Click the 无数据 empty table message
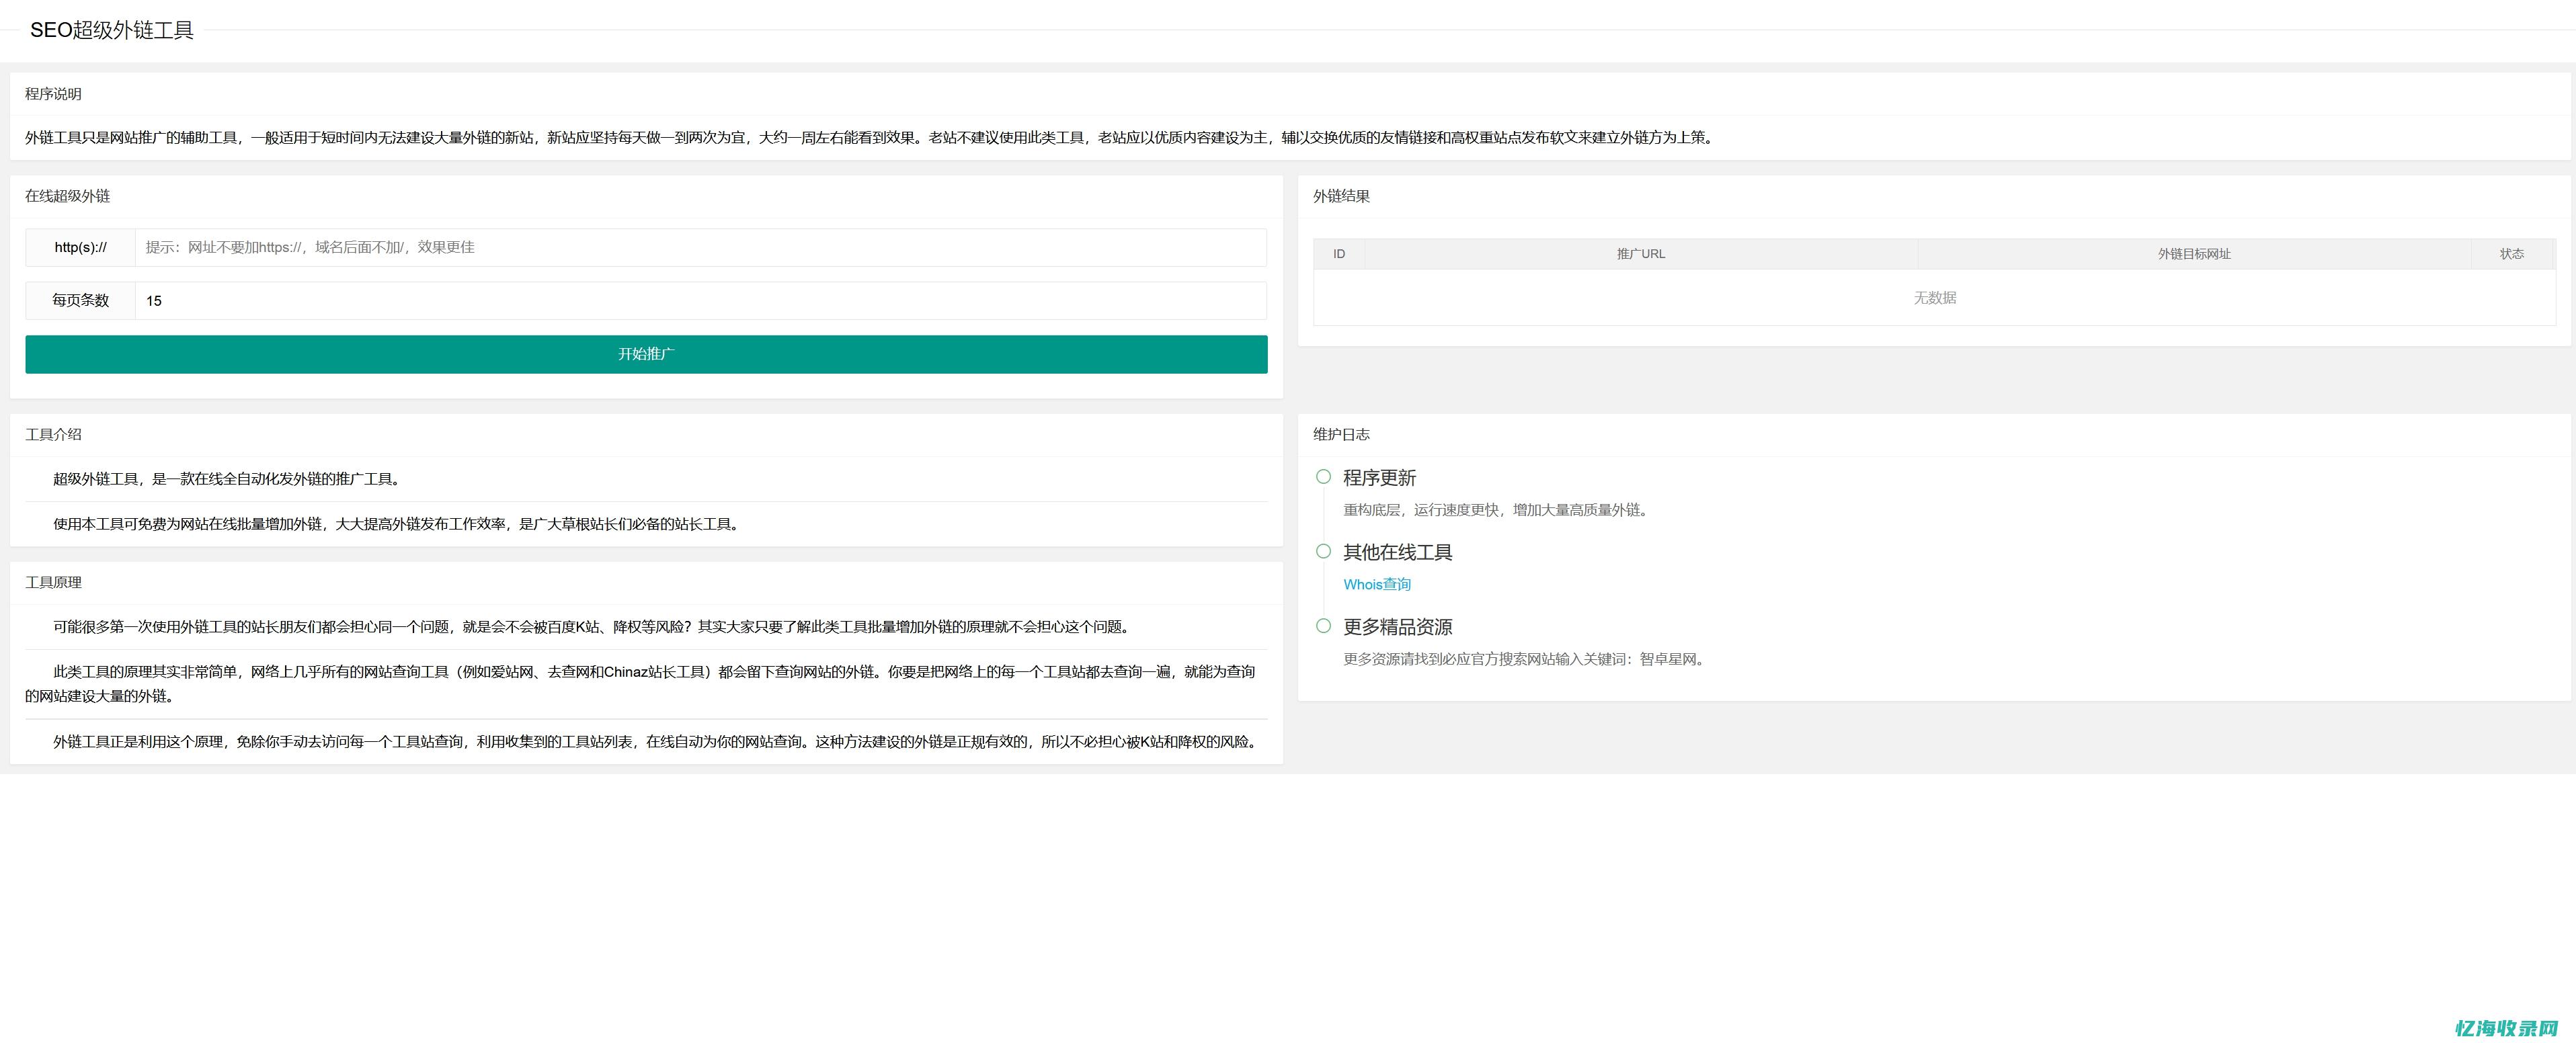This screenshot has width=2576, height=1043. [x=1935, y=298]
